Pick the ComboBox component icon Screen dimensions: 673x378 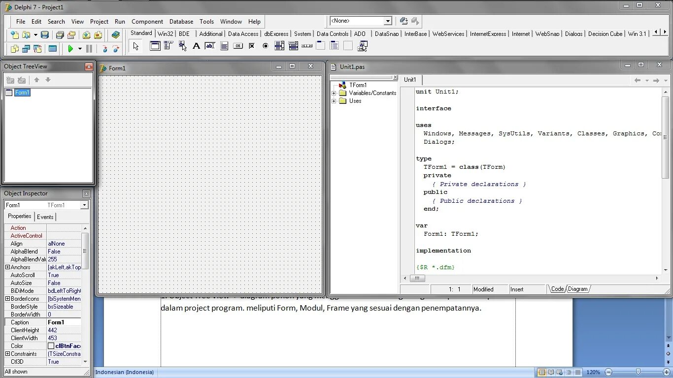293,46
